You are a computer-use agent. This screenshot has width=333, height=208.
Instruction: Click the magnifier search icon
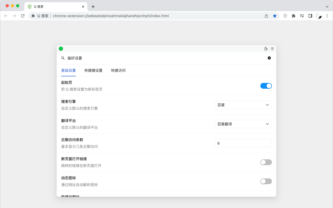coord(63,58)
